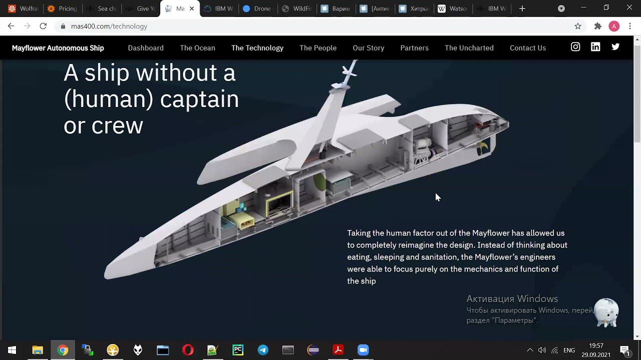Open The Technology navigation link
The image size is (641, 360).
click(257, 48)
